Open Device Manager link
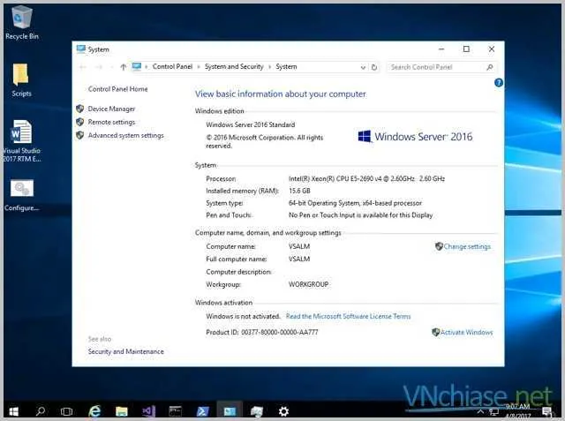565x421 pixels. coord(111,109)
